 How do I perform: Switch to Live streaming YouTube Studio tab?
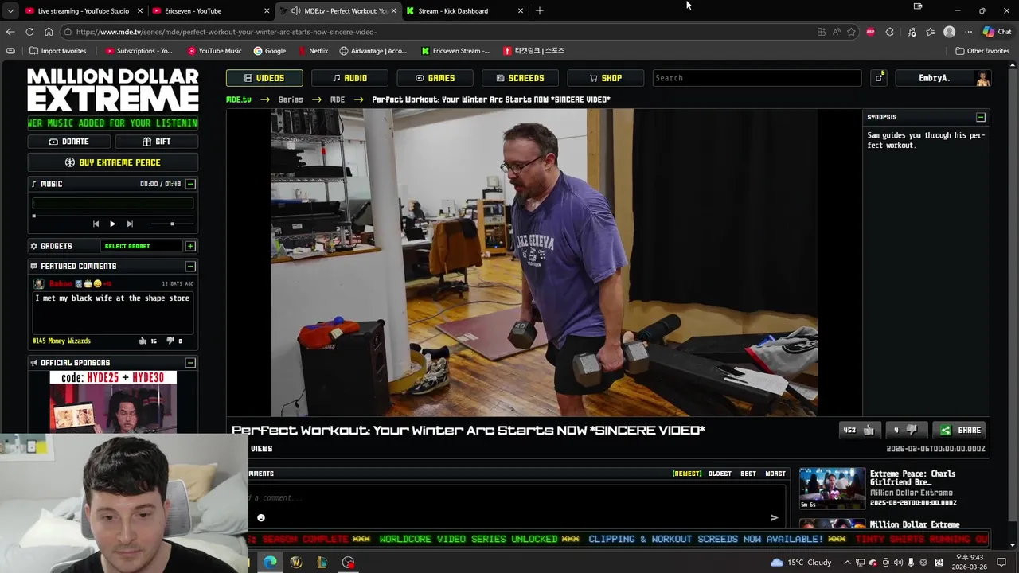point(84,11)
